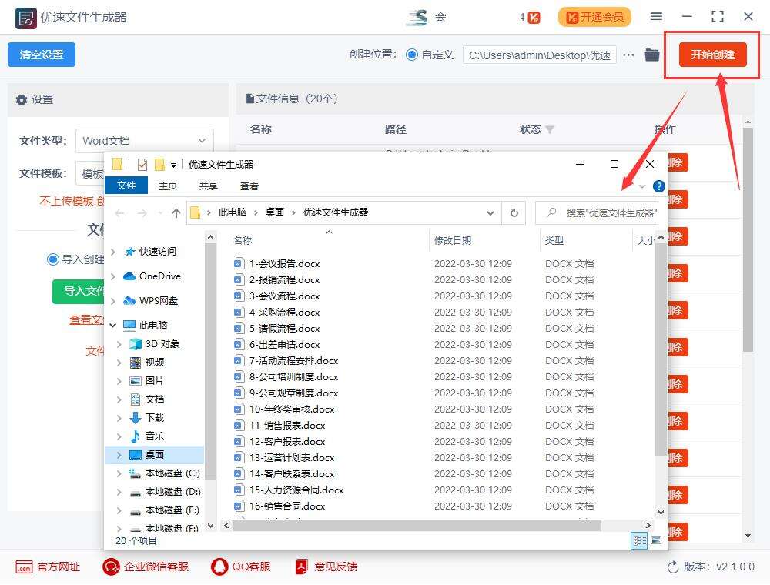Click the green 导入文件 button

click(x=79, y=291)
